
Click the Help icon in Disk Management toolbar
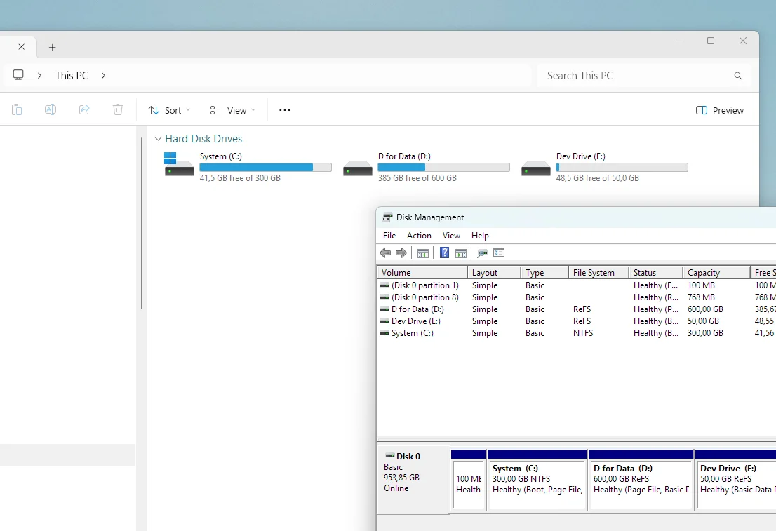pyautogui.click(x=444, y=253)
